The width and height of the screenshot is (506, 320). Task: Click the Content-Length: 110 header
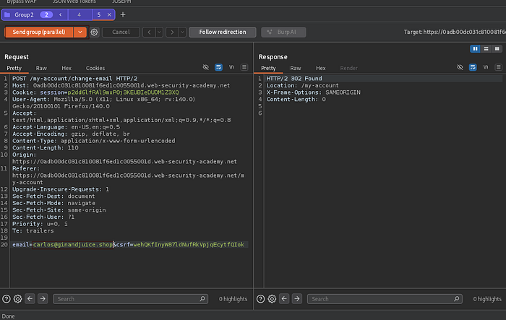click(45, 148)
